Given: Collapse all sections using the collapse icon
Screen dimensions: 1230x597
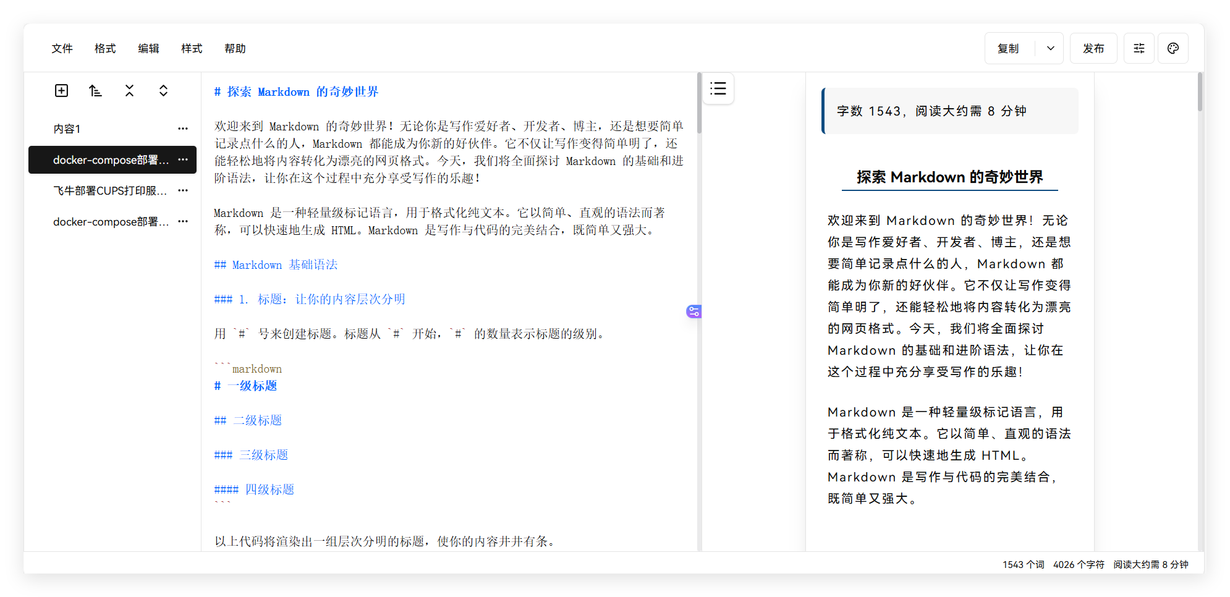Looking at the screenshot, I should (x=129, y=90).
